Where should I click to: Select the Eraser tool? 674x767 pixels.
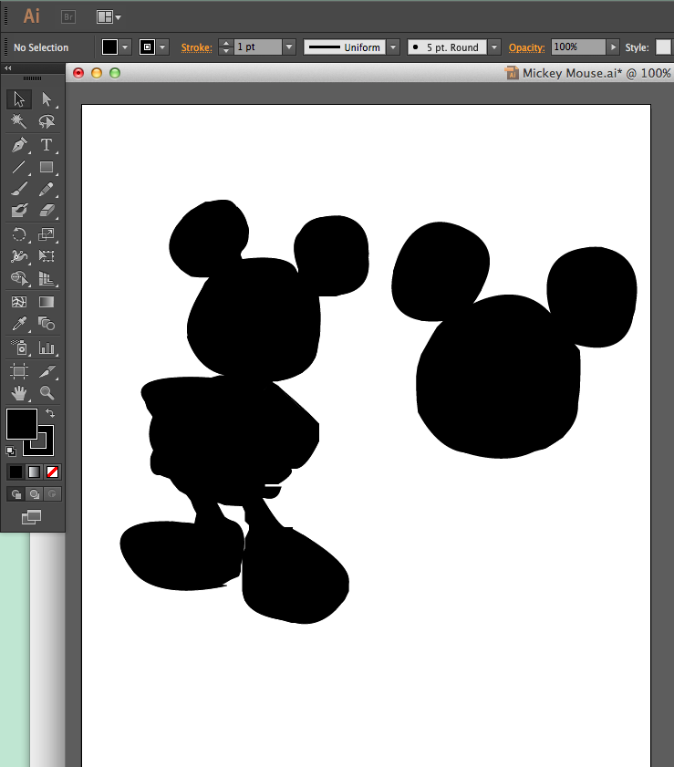(47, 211)
